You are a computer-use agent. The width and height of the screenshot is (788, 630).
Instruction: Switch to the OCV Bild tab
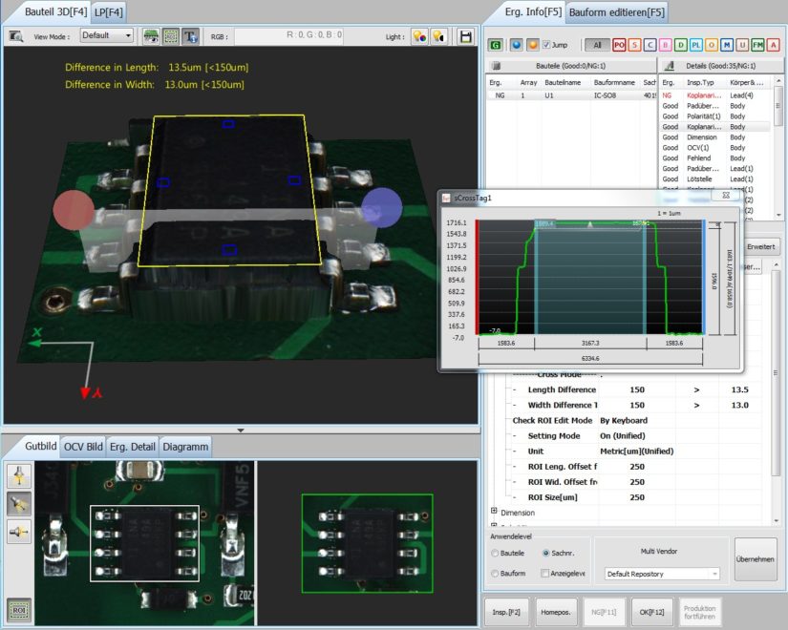83,447
